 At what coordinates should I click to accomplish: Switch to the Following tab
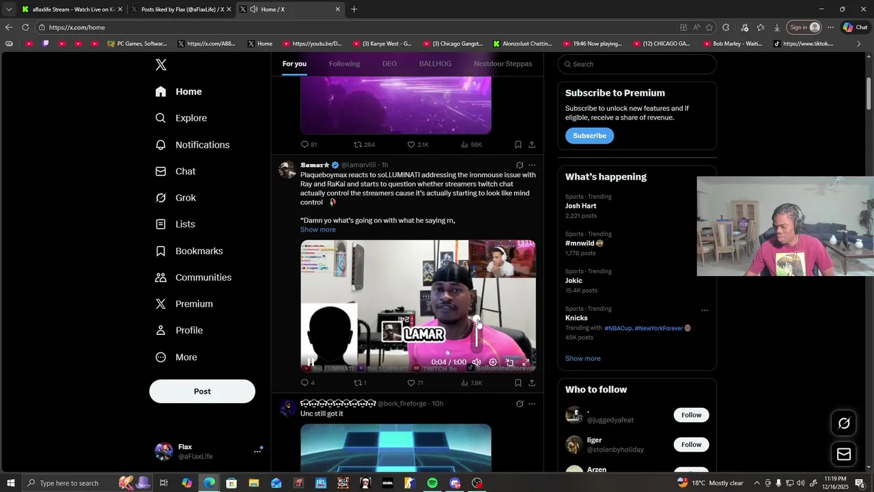[x=344, y=64]
